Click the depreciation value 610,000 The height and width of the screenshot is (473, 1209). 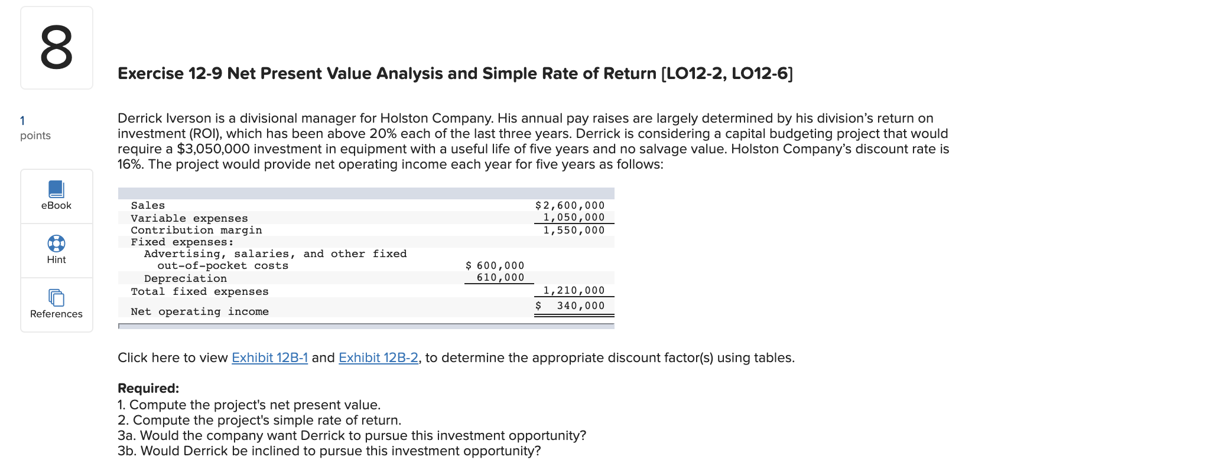pos(500,277)
